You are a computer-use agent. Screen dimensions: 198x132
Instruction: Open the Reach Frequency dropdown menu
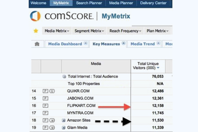(125, 31)
